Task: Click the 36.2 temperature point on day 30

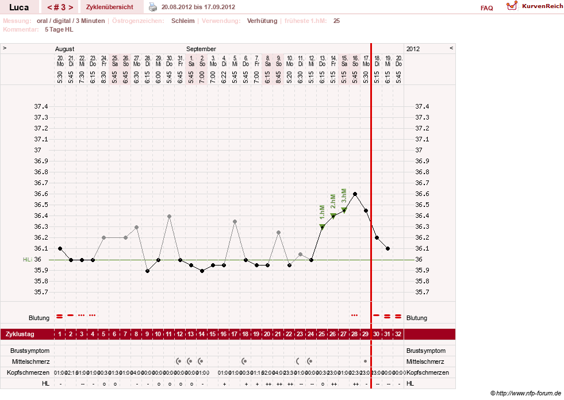Action: [377, 238]
